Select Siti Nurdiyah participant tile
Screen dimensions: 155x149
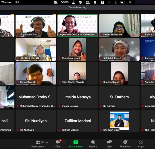pos(36,121)
